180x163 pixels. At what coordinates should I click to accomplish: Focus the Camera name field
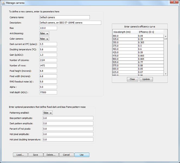64,17
